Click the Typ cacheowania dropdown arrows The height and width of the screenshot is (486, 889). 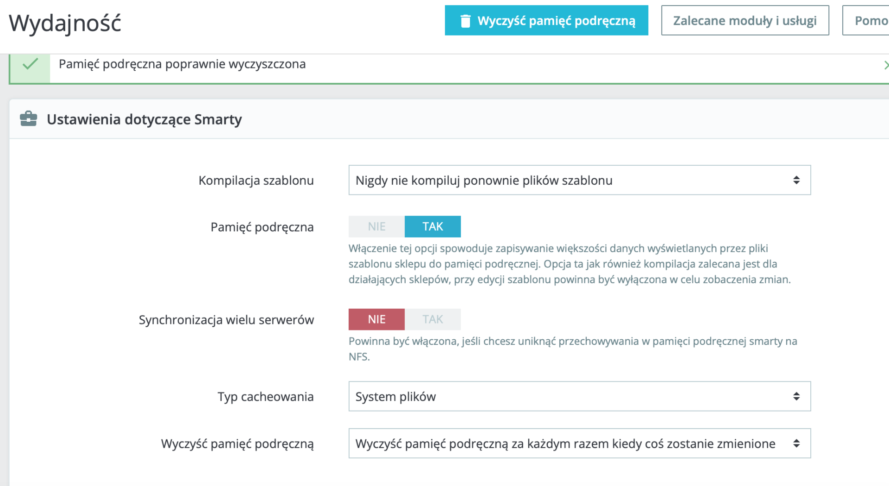tap(796, 396)
